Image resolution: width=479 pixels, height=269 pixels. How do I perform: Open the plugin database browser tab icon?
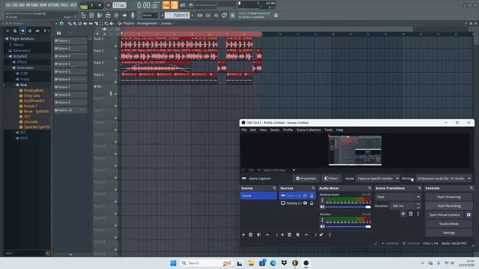click(22, 30)
